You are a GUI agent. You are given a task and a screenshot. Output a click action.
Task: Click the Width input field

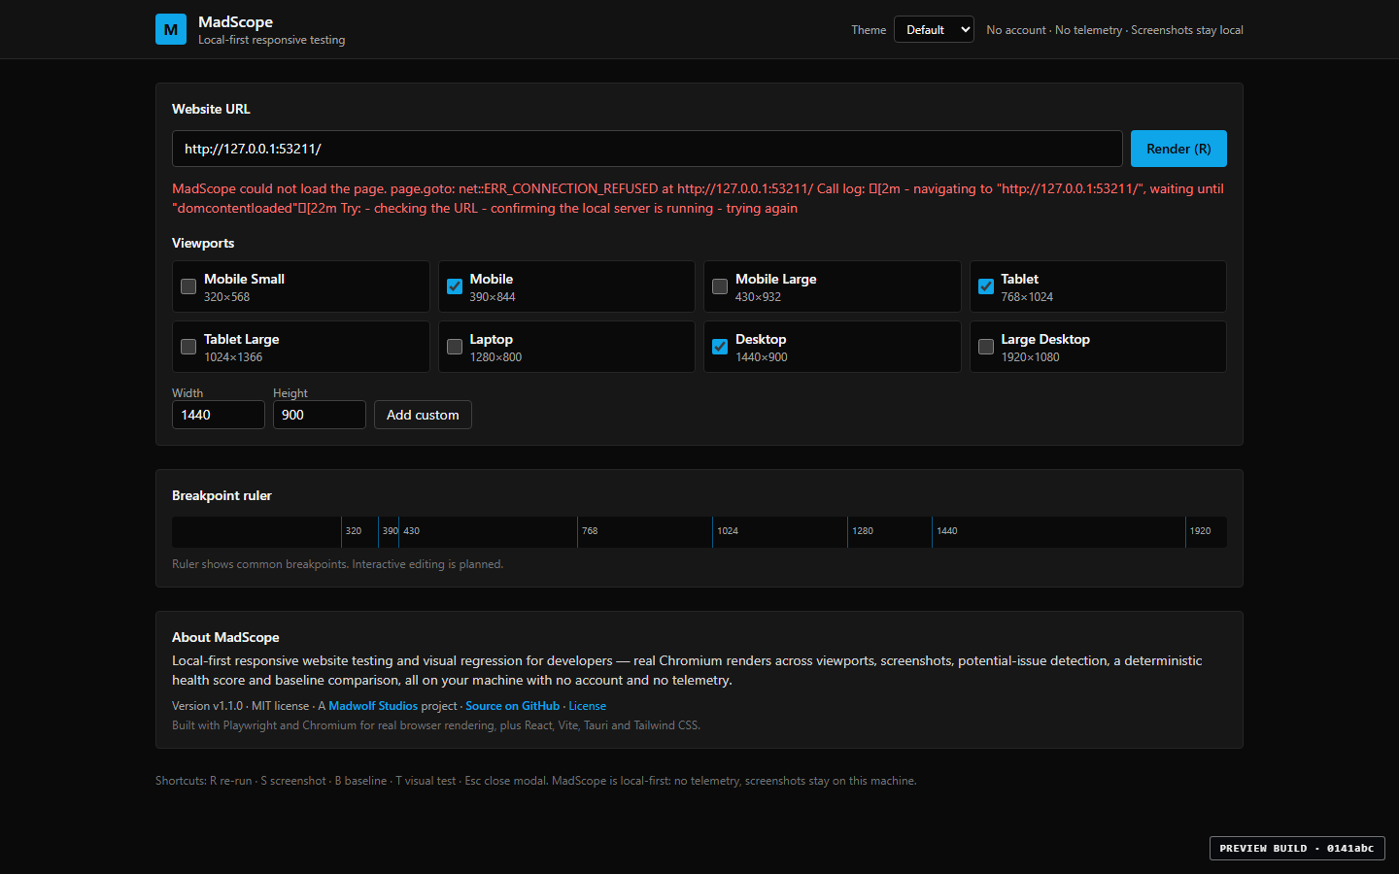coord(219,415)
